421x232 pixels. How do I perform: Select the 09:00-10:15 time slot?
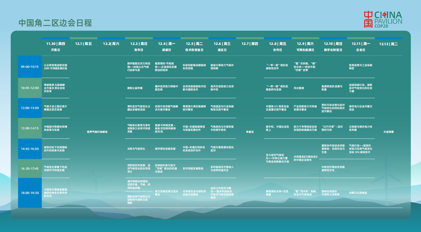(x=30, y=67)
